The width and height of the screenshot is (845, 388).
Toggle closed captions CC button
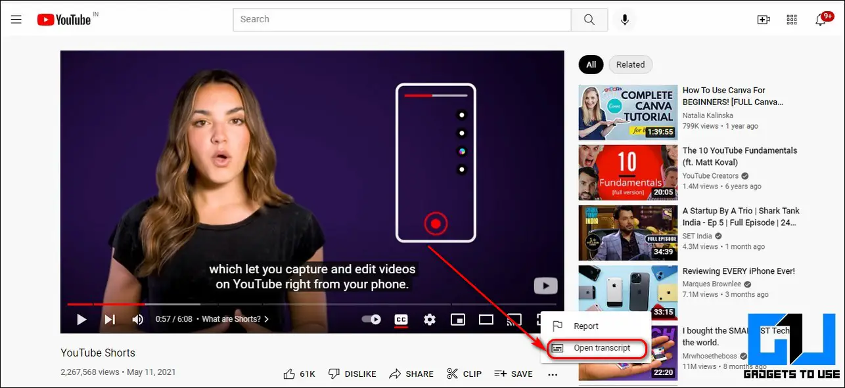pos(401,320)
